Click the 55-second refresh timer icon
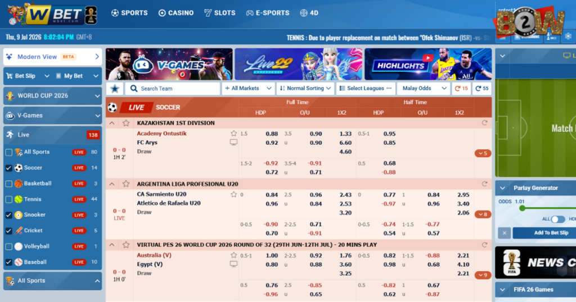Image resolution: width=576 pixels, height=302 pixels. tap(482, 88)
